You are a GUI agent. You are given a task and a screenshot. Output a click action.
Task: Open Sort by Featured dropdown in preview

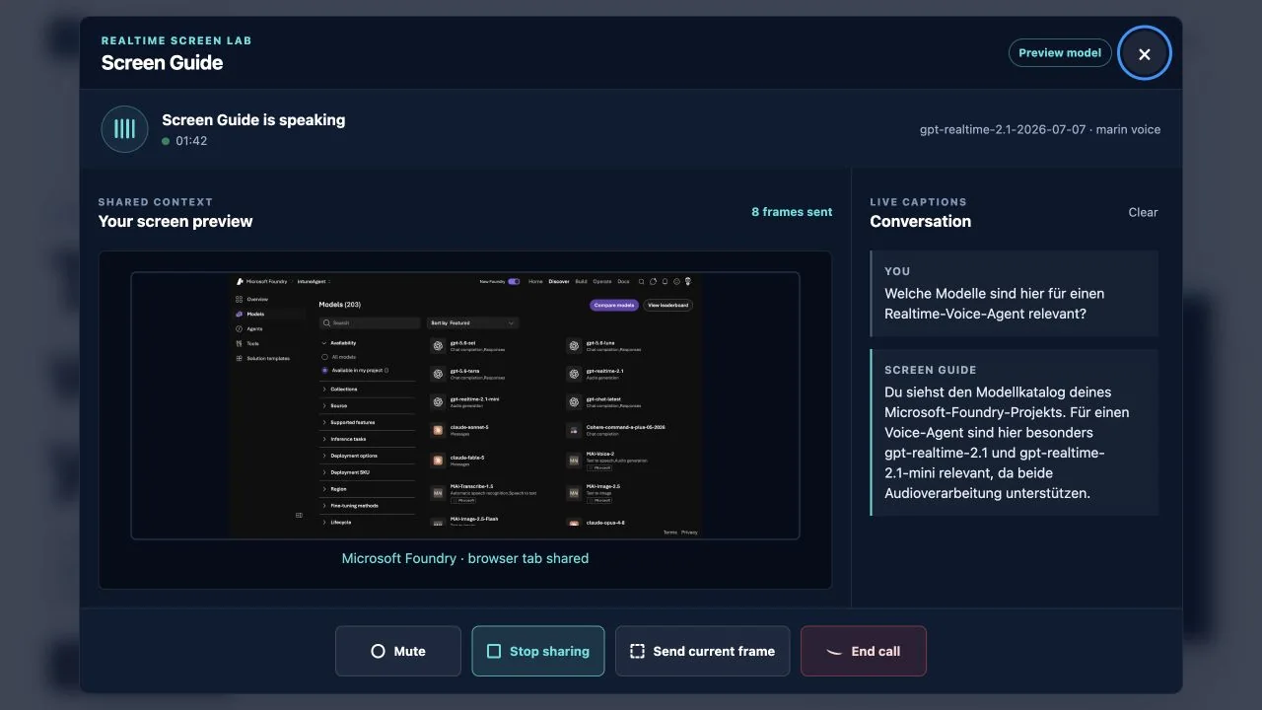tap(472, 322)
